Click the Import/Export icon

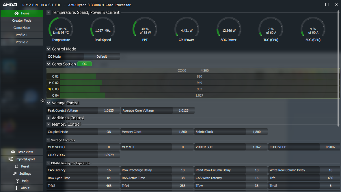pyautogui.click(x=11, y=159)
